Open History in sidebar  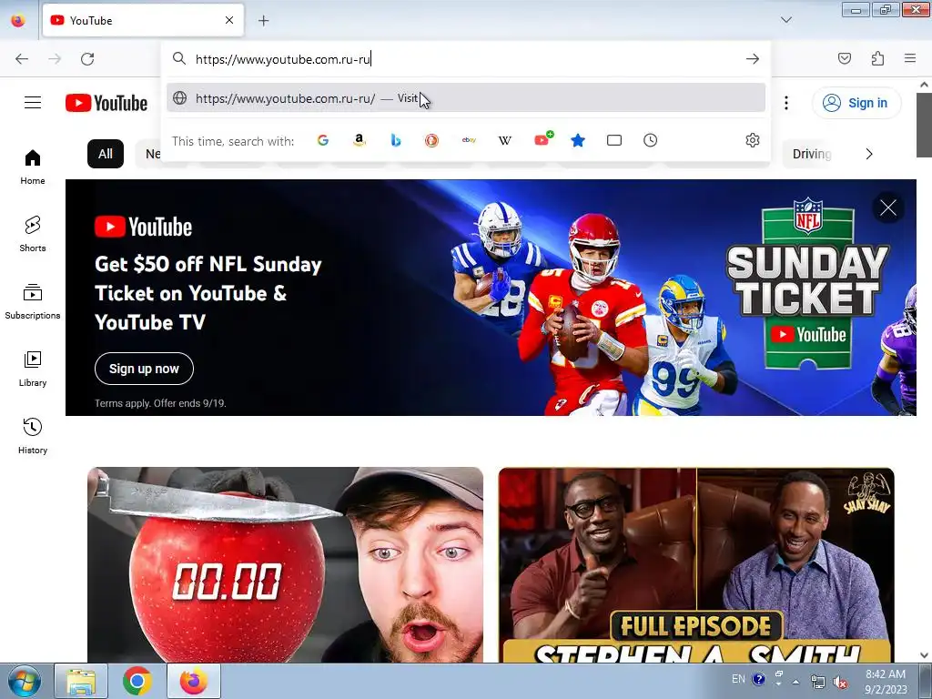(x=33, y=436)
